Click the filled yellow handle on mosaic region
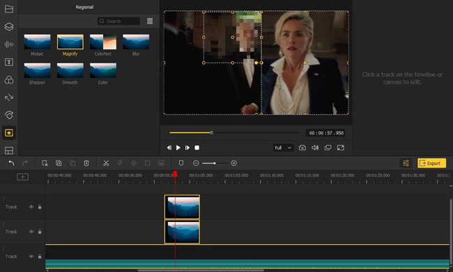The height and width of the screenshot is (272, 453). (x=256, y=63)
